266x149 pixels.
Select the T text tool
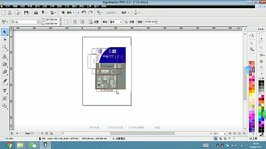click(x=5, y=91)
